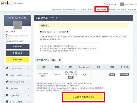Open Daily News in top navigation
This screenshot has width=137, height=103.
[x=112, y=10]
